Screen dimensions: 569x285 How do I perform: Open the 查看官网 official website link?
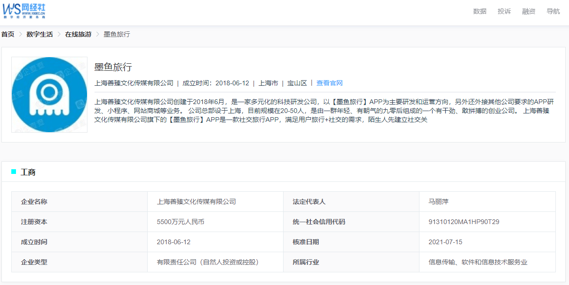pos(329,83)
